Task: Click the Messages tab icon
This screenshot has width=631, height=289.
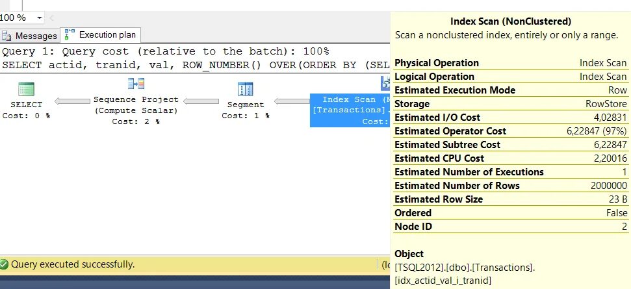Action: [x=6, y=36]
